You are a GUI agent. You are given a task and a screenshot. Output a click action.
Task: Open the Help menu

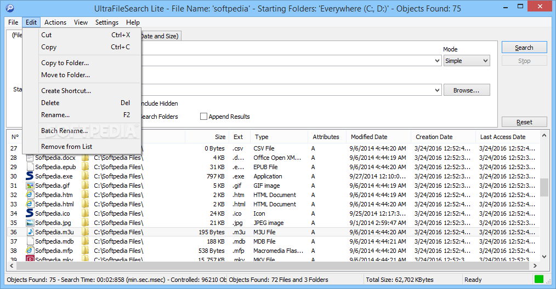(133, 22)
